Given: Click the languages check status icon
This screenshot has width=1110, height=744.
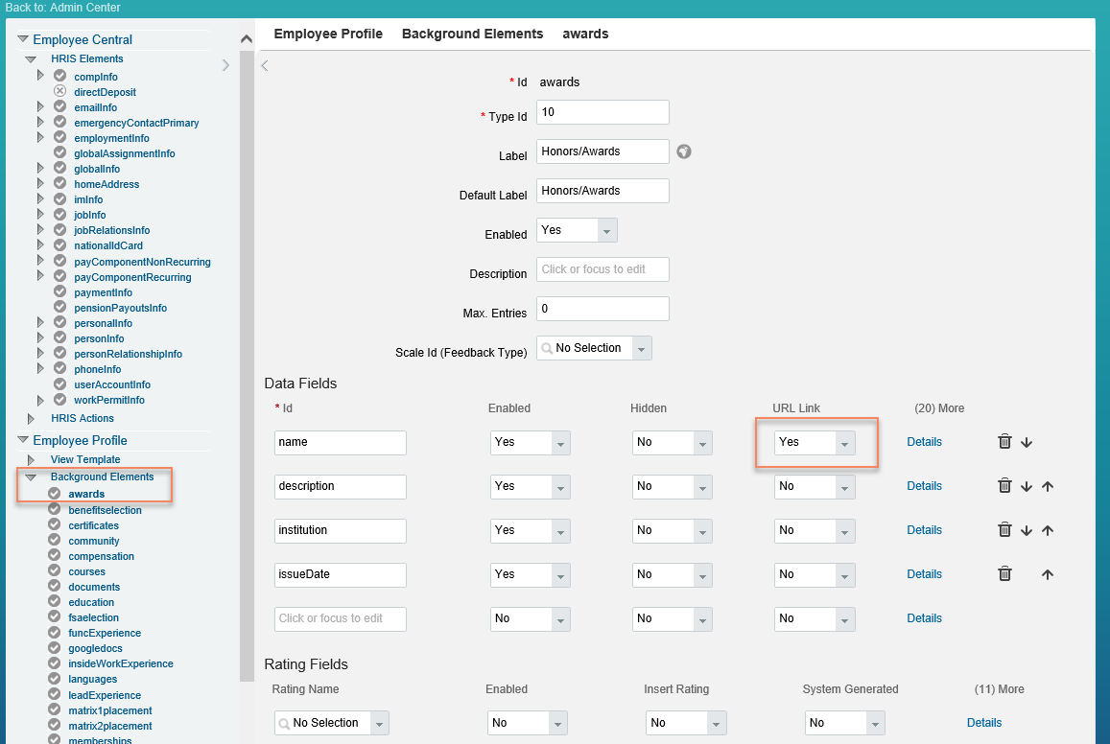Looking at the screenshot, I should point(55,678).
